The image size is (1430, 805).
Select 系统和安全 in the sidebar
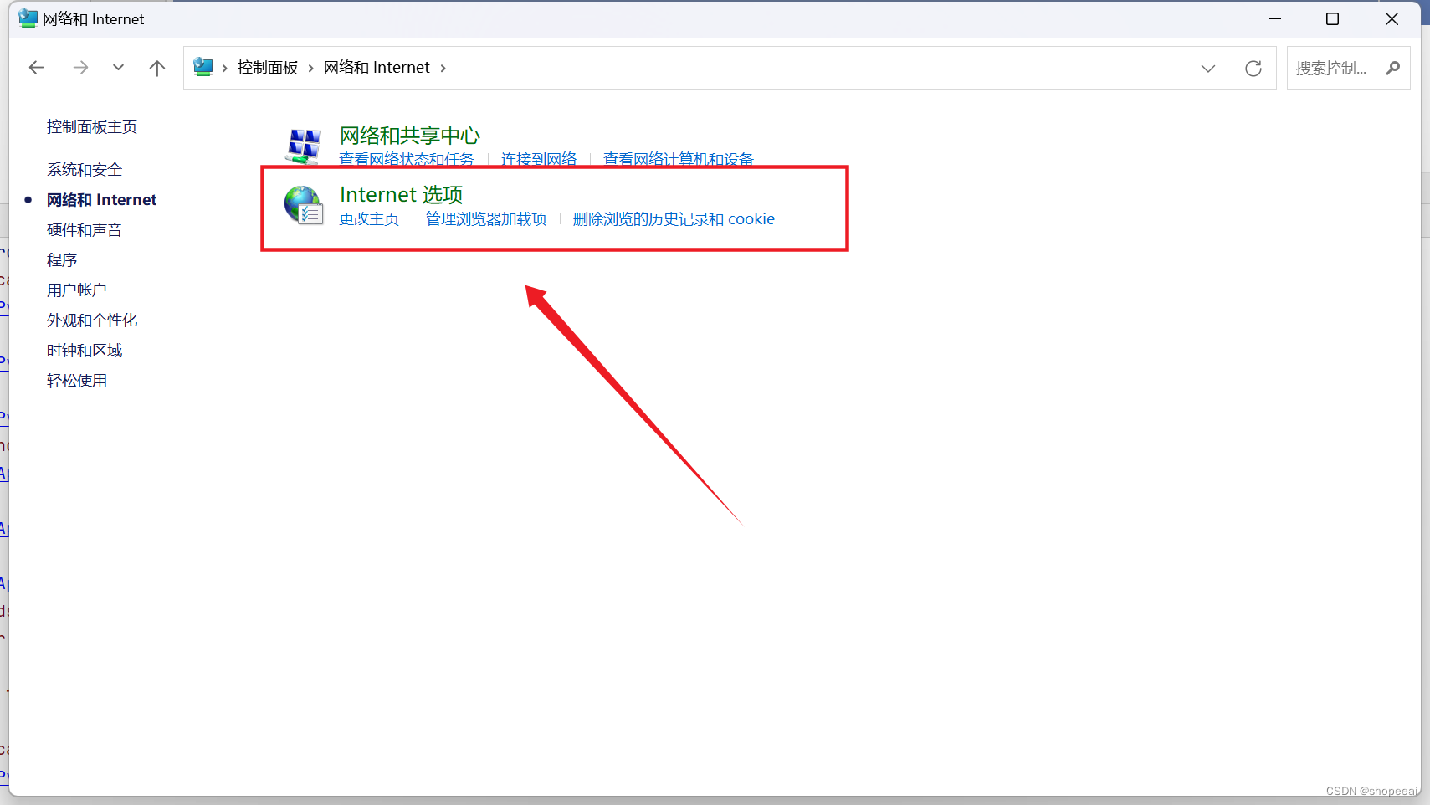tap(85, 169)
